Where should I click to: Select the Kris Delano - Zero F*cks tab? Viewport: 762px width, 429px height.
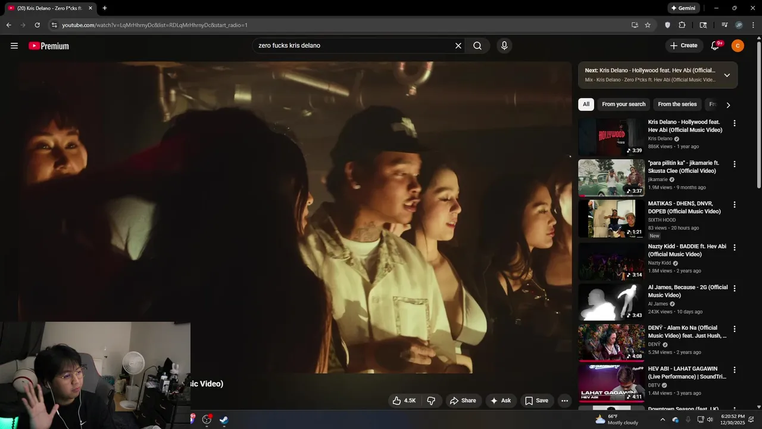tap(49, 8)
